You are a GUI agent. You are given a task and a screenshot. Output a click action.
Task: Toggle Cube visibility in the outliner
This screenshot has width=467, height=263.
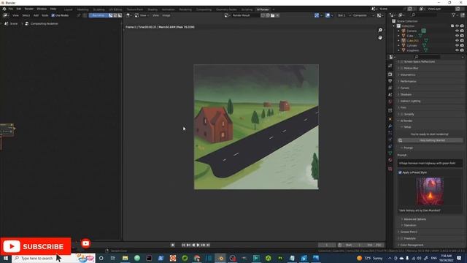pyautogui.click(x=457, y=36)
